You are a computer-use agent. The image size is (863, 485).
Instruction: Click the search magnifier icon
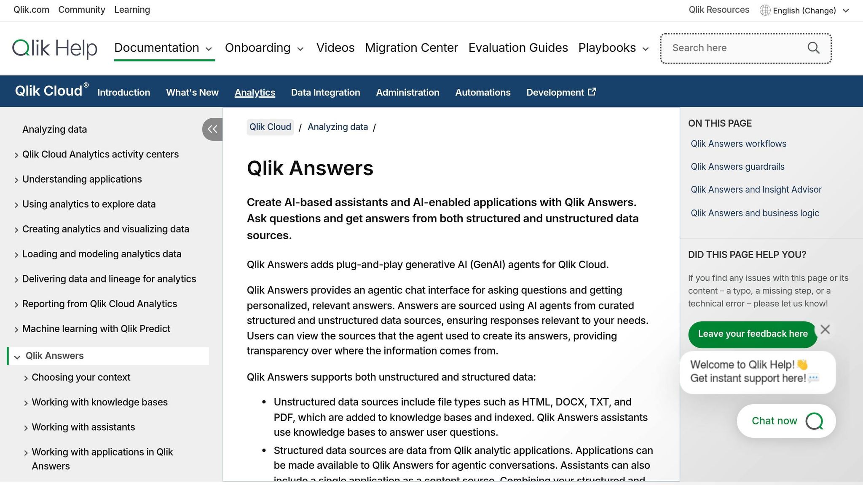[x=813, y=48]
